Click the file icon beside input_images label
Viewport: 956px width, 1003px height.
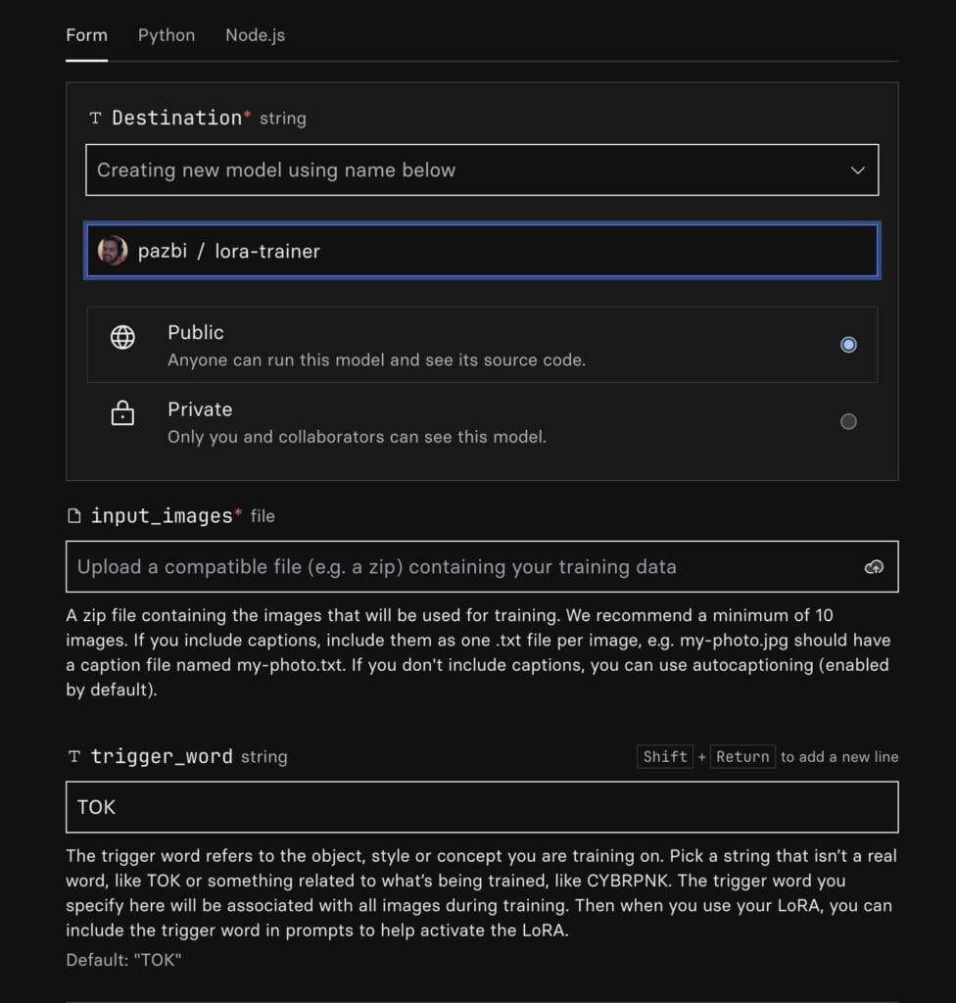tap(74, 515)
